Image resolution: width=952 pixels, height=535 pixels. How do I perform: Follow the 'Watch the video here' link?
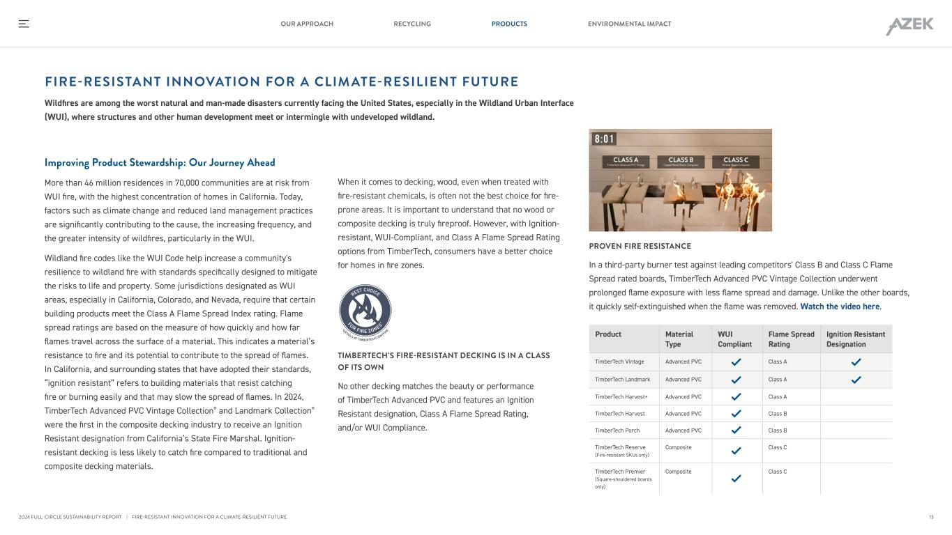click(840, 307)
